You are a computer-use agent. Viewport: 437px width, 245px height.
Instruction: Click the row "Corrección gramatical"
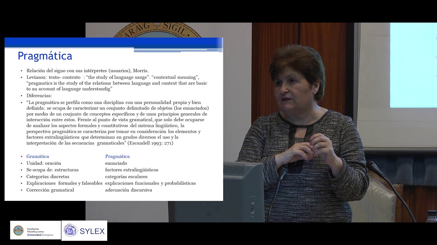coord(50,190)
